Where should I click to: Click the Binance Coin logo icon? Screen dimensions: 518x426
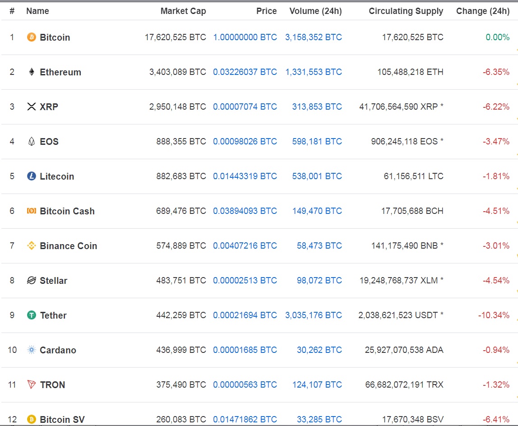(x=32, y=245)
